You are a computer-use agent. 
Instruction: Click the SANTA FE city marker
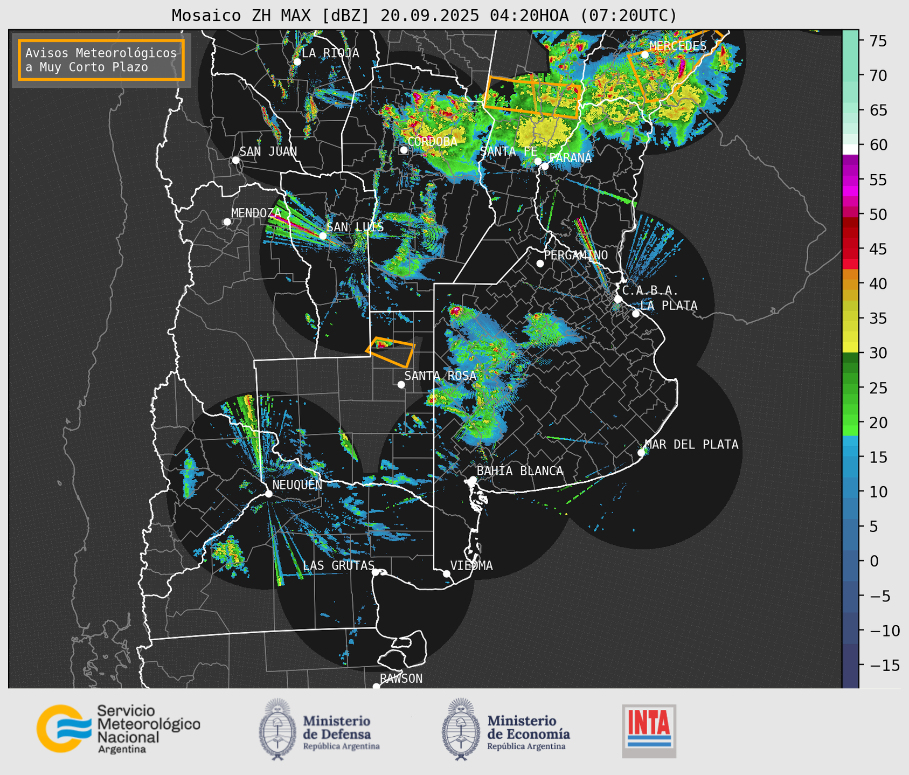click(538, 161)
